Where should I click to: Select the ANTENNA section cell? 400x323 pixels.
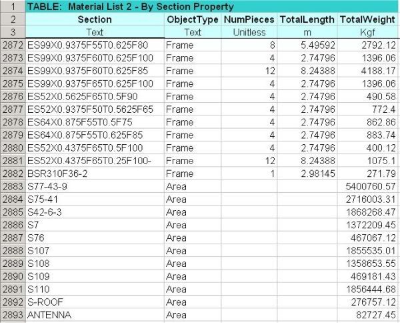pyautogui.click(x=95, y=315)
